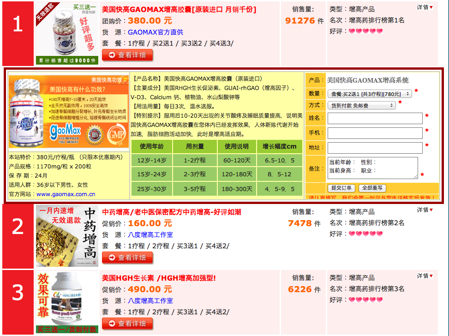Open the 套餐 quantity dropdown
The image size is (449, 336).
[x=370, y=94]
